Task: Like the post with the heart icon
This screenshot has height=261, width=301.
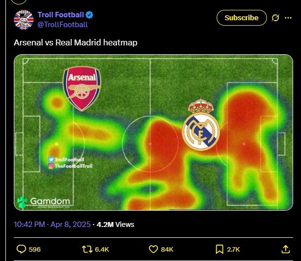Action: coord(153,249)
